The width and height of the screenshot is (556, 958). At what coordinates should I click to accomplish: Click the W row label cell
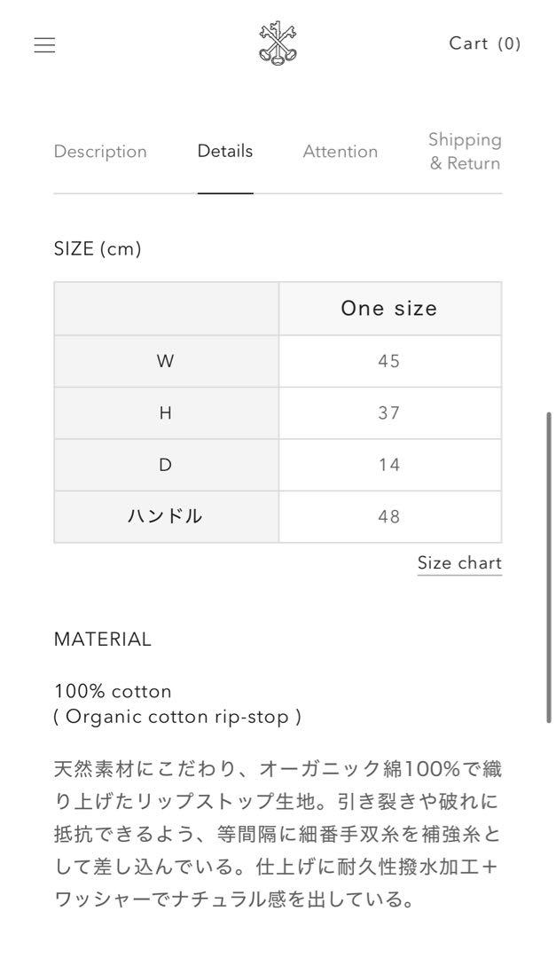pyautogui.click(x=166, y=361)
